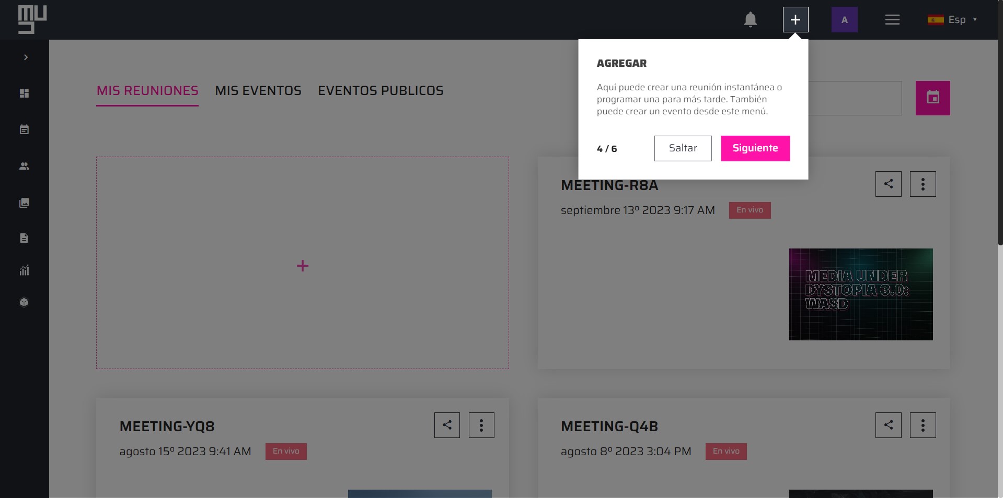
Task: Share the MEETING-Q4B meeting
Action: click(x=889, y=425)
